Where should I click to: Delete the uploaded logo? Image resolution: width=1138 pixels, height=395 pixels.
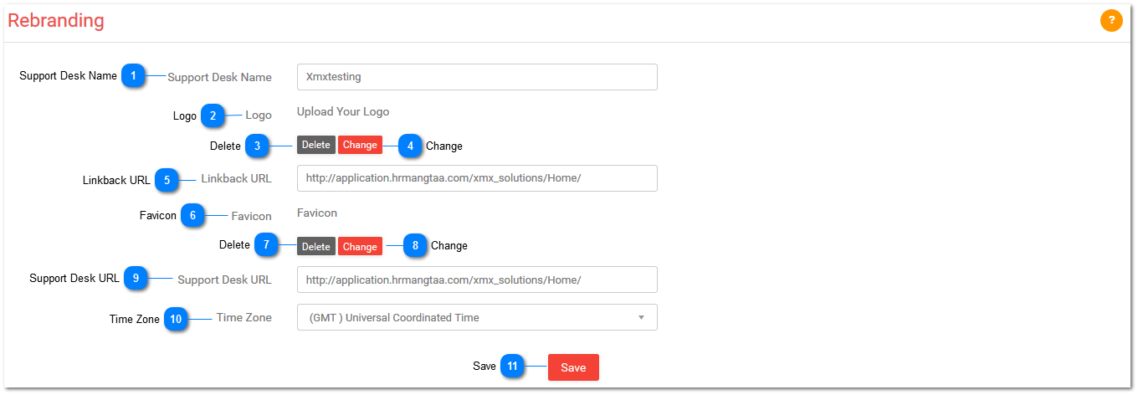tap(316, 145)
